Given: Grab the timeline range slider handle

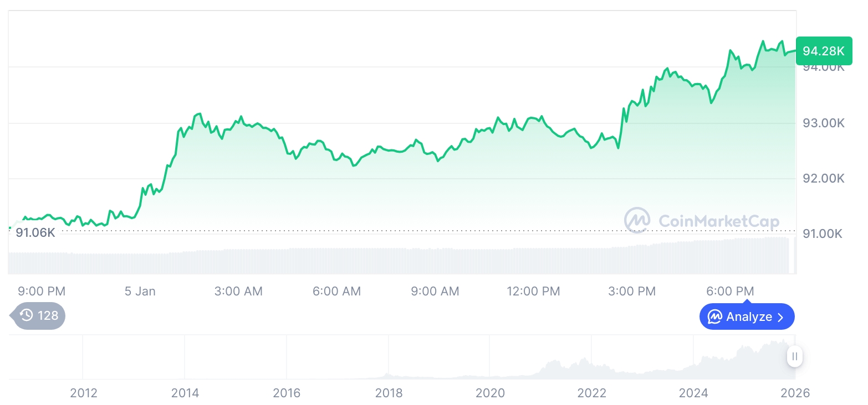Looking at the screenshot, I should [795, 356].
